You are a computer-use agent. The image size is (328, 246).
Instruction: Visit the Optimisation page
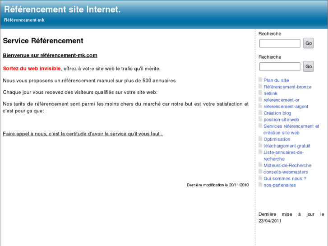[x=277, y=139]
